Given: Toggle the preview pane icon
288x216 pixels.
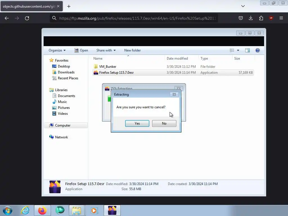Looking at the screenshot, I should pos(247,50).
